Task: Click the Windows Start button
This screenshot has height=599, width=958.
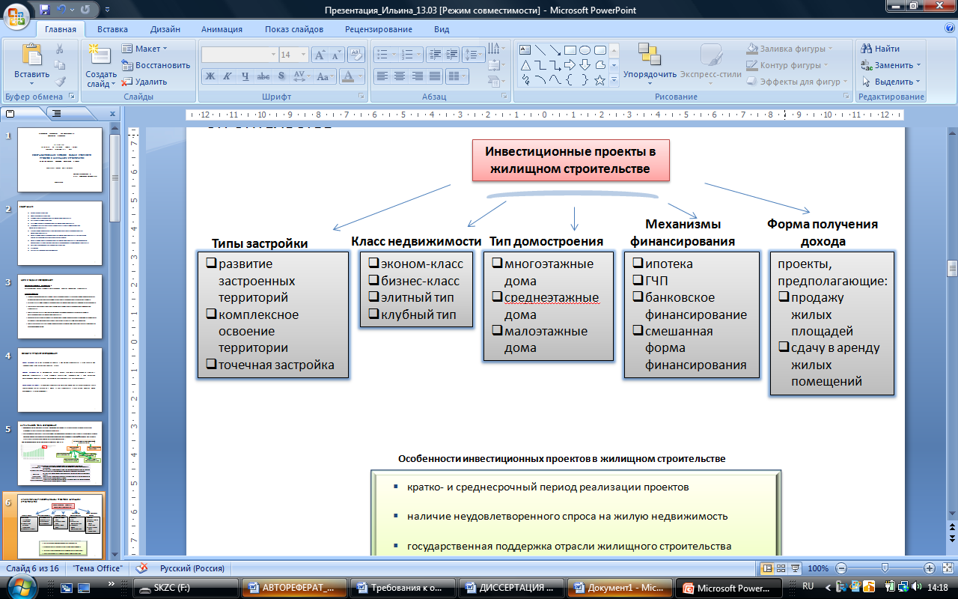Action: tap(20, 588)
